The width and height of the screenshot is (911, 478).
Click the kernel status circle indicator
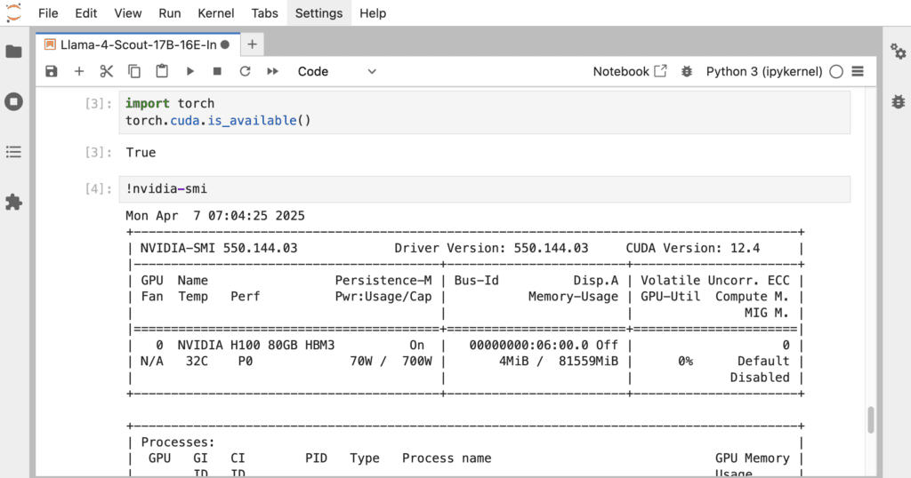(x=836, y=71)
